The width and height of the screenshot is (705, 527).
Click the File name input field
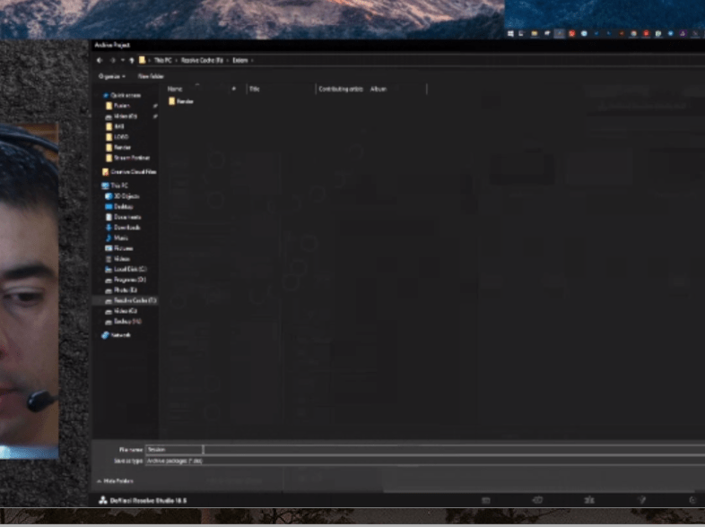(425, 449)
